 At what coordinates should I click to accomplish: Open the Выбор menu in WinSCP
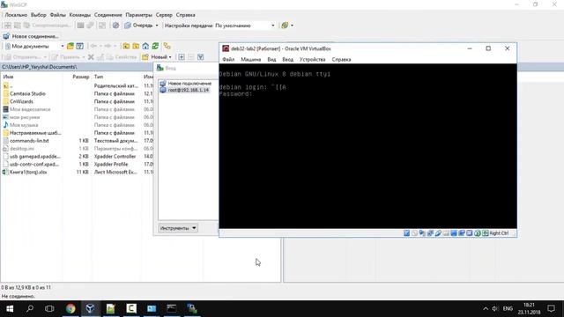(39, 15)
